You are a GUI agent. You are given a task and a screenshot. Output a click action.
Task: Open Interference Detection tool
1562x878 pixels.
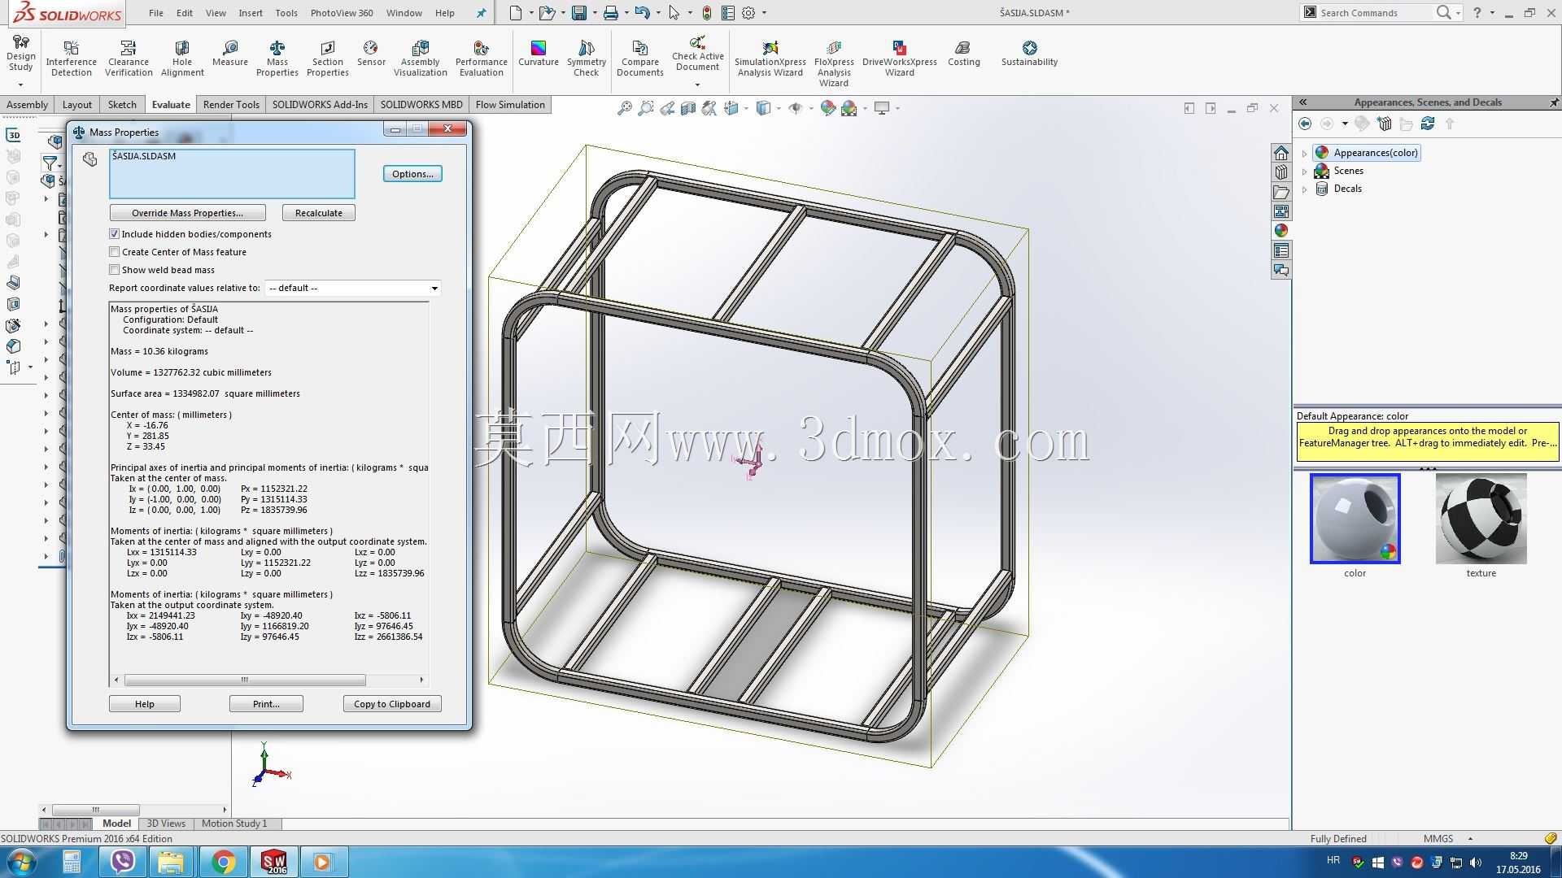tap(71, 58)
